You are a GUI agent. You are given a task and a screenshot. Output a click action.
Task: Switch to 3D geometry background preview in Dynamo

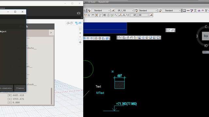click(x=70, y=23)
